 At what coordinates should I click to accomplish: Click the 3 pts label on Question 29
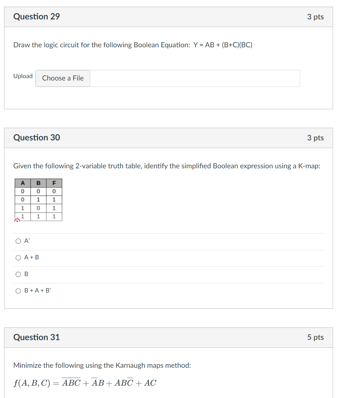pos(316,16)
